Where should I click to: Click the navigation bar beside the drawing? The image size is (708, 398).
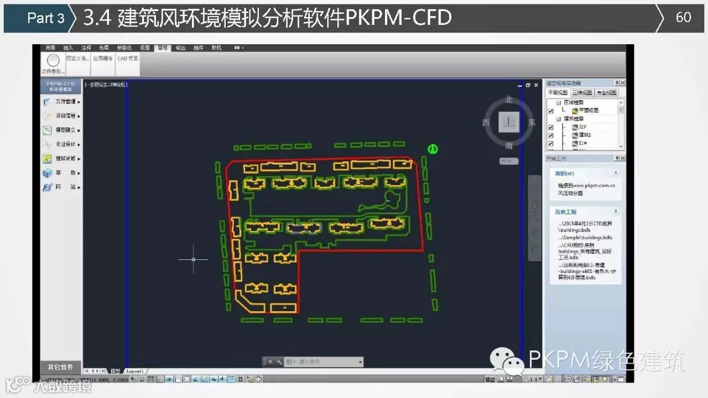(534, 217)
